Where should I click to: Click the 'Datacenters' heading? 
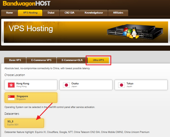pos(12,114)
